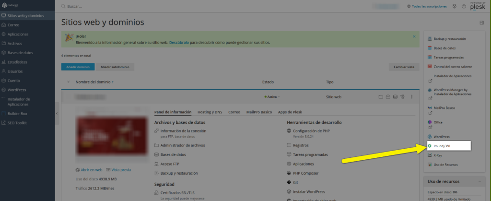Click the database icon in domain row

[x=395, y=96]
